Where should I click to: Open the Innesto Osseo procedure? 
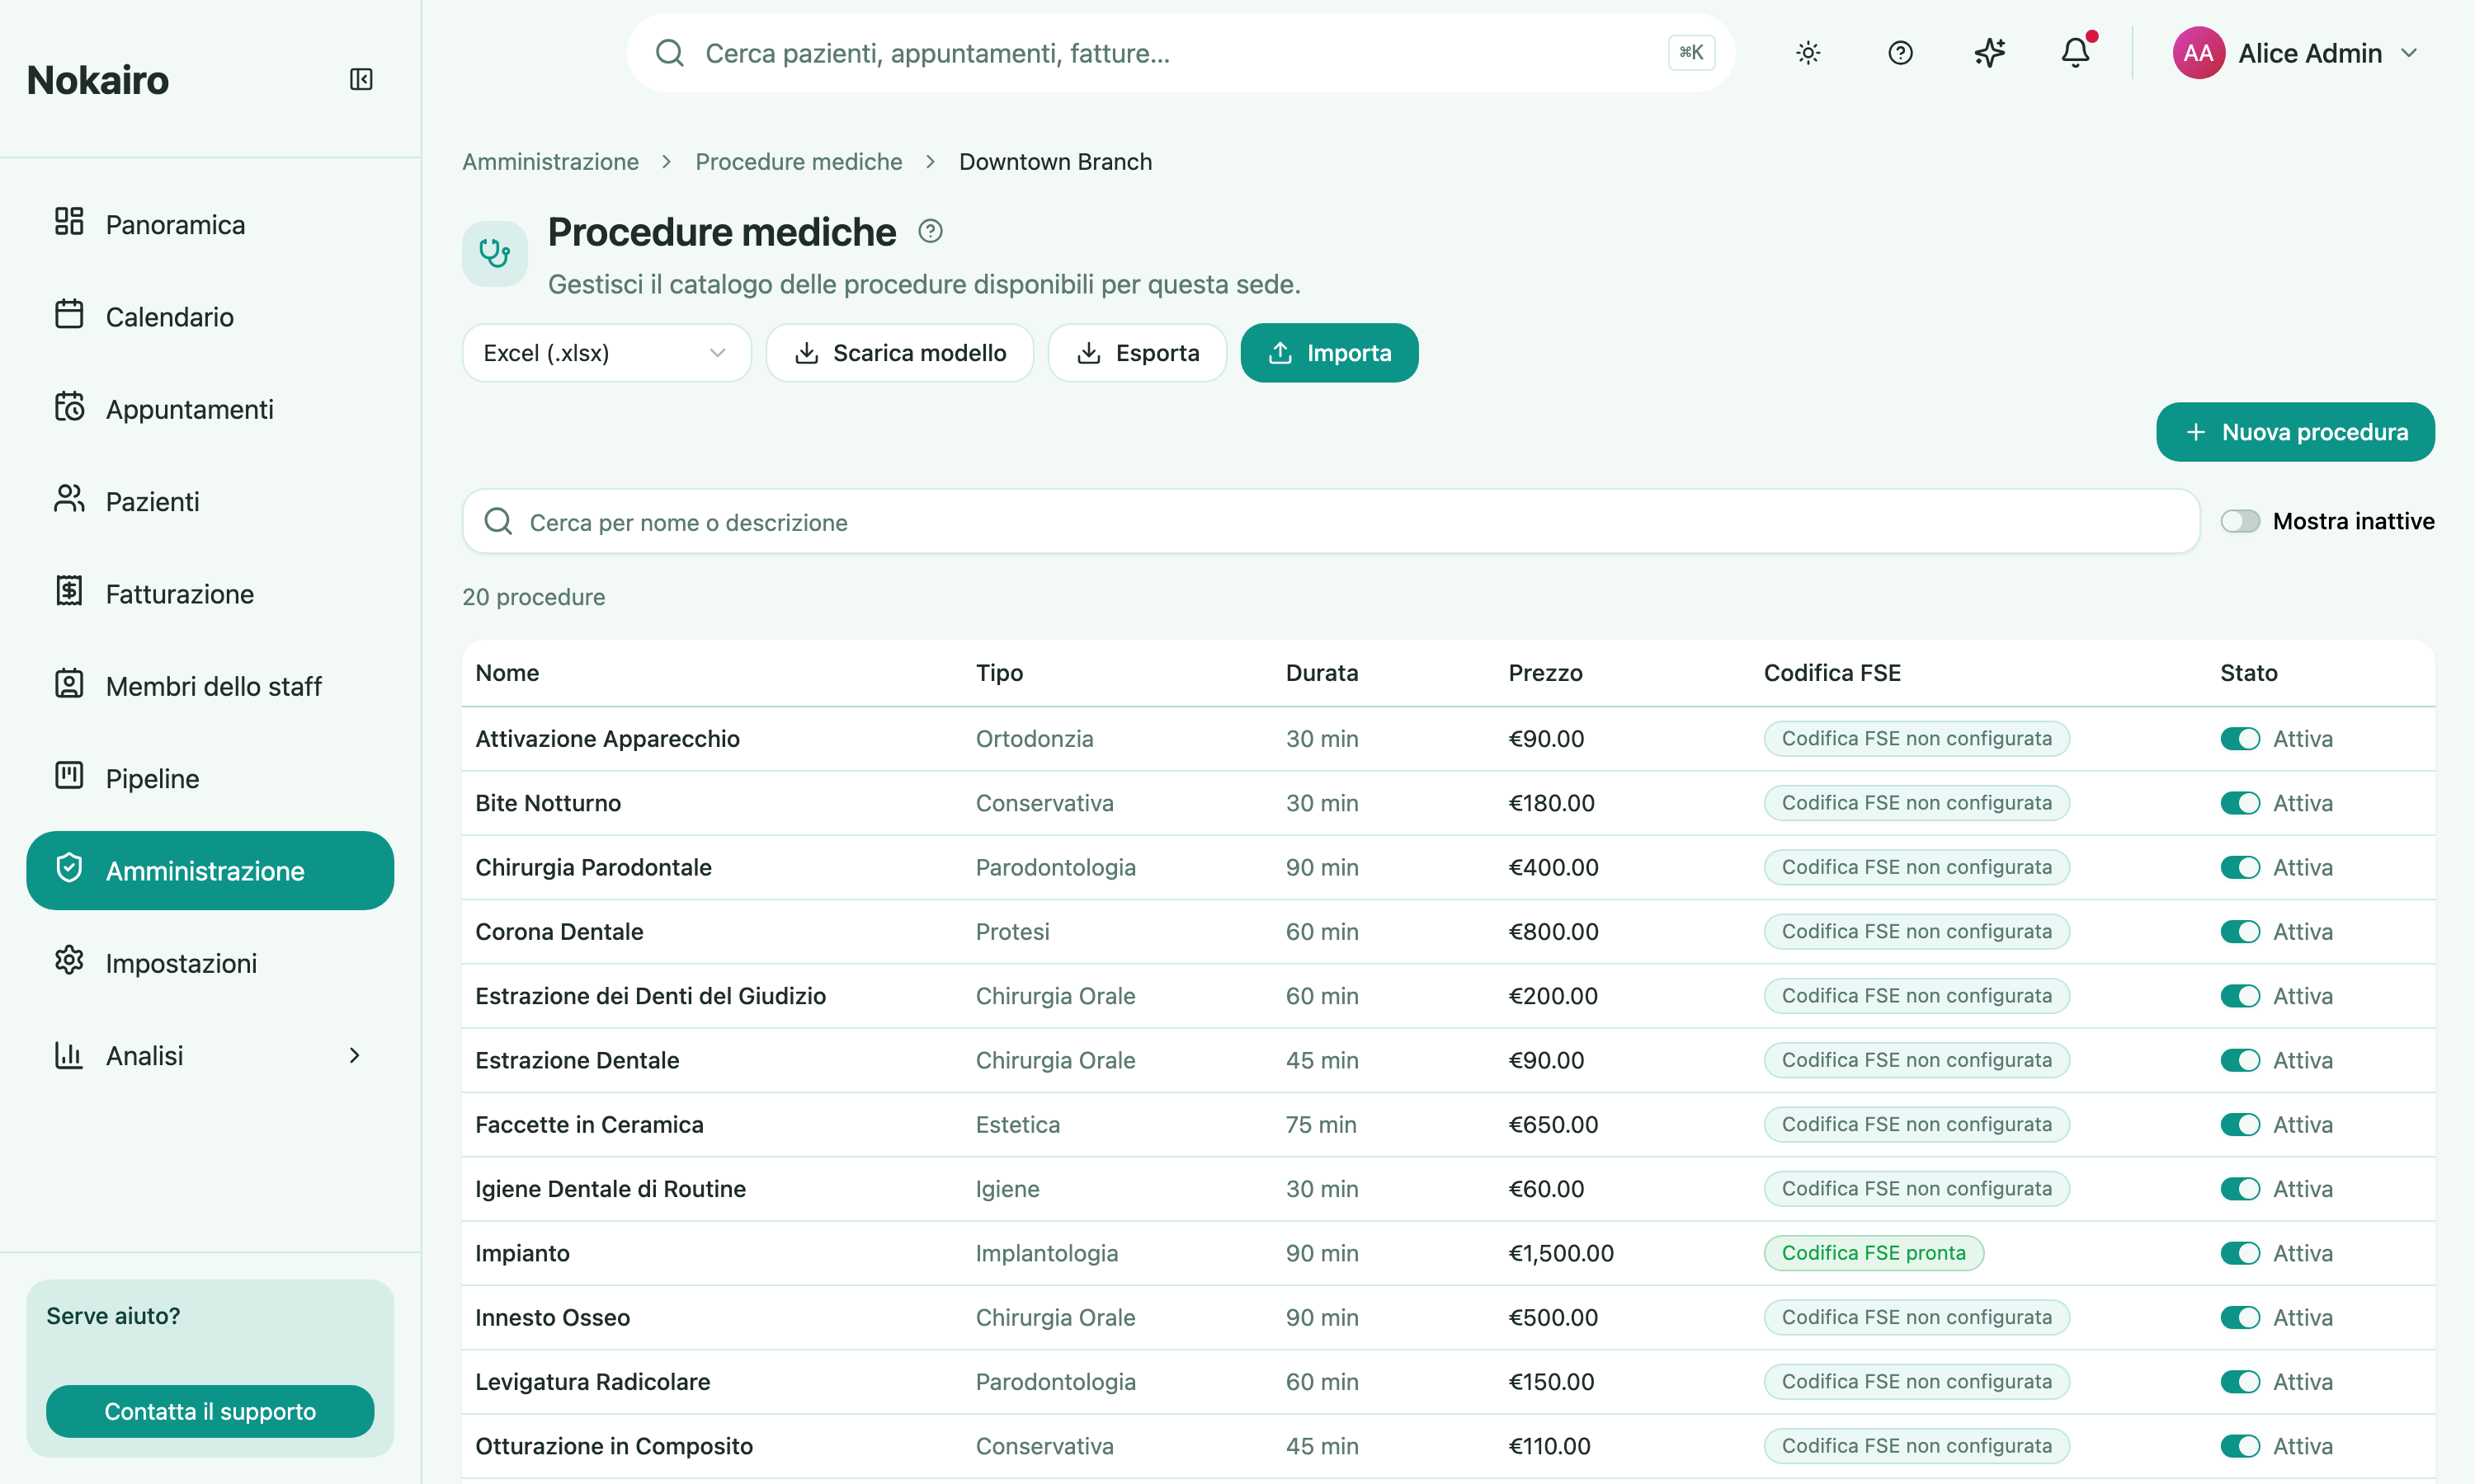coord(1448,1318)
